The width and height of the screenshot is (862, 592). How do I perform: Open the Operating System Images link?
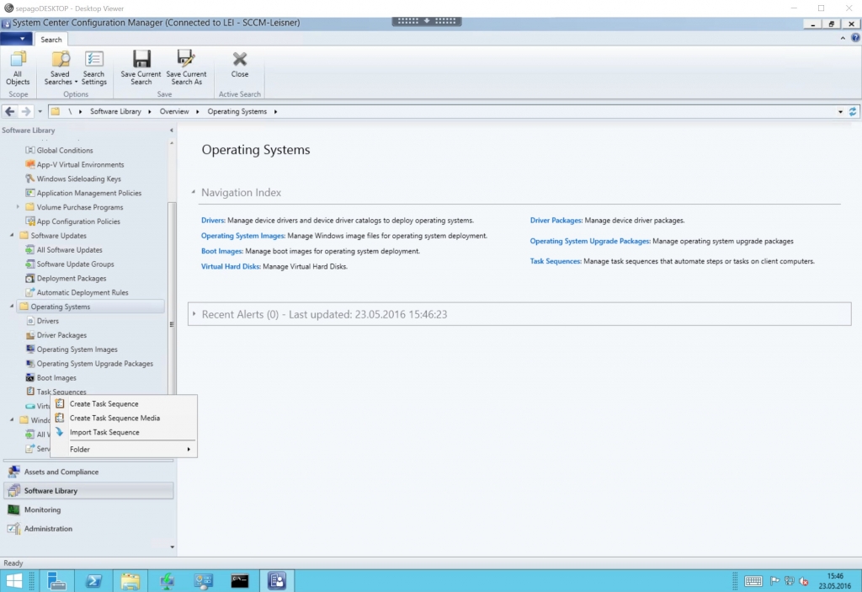tap(242, 236)
